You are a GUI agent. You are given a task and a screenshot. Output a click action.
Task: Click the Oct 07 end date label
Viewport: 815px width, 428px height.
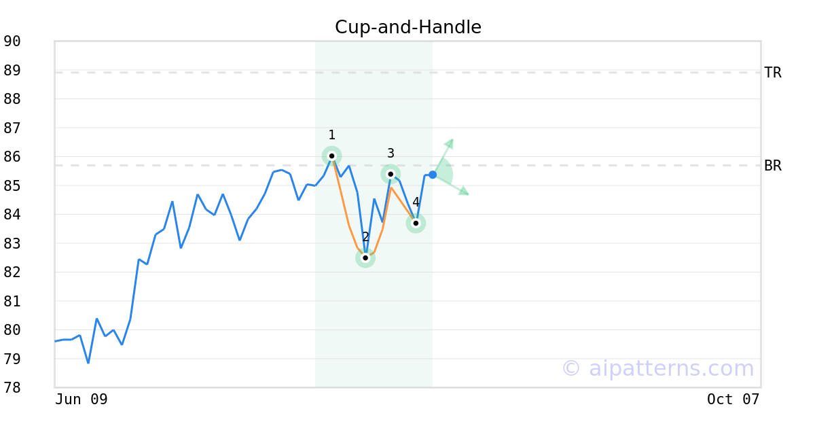(733, 399)
